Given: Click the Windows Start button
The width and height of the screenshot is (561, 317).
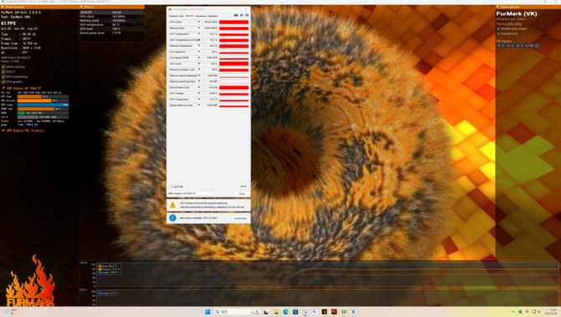Looking at the screenshot, I should coord(208,312).
